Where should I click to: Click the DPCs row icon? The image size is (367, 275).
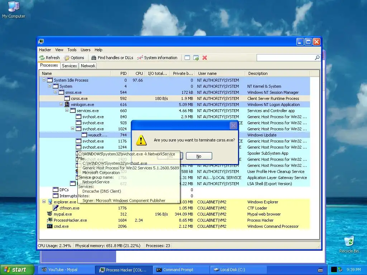point(56,189)
